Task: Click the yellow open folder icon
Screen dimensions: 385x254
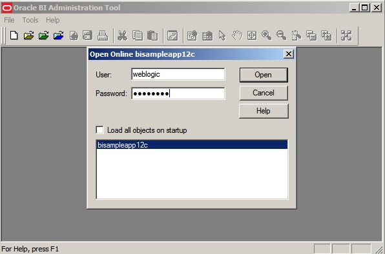Action: 28,35
